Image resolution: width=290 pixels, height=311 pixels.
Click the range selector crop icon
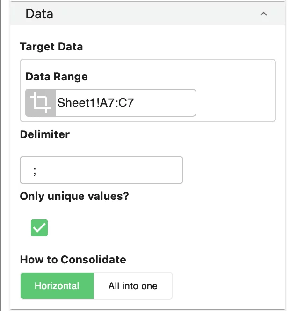pyautogui.click(x=40, y=103)
